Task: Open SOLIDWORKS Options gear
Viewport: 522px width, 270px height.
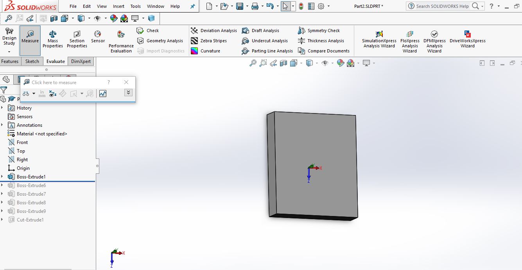Action: click(x=321, y=6)
